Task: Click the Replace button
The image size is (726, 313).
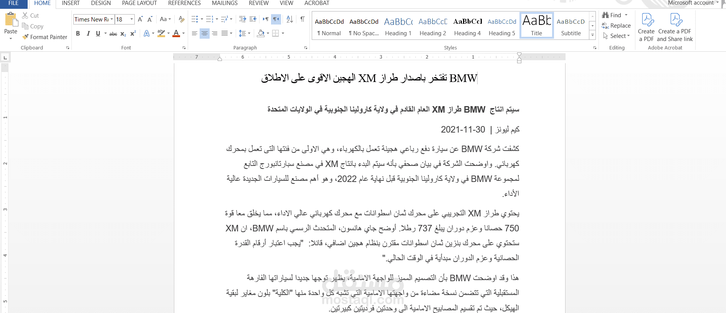Action: pos(616,26)
